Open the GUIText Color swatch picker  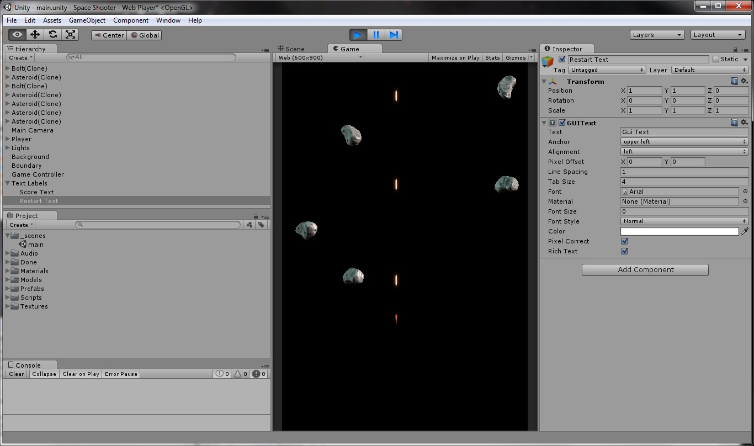(x=680, y=231)
